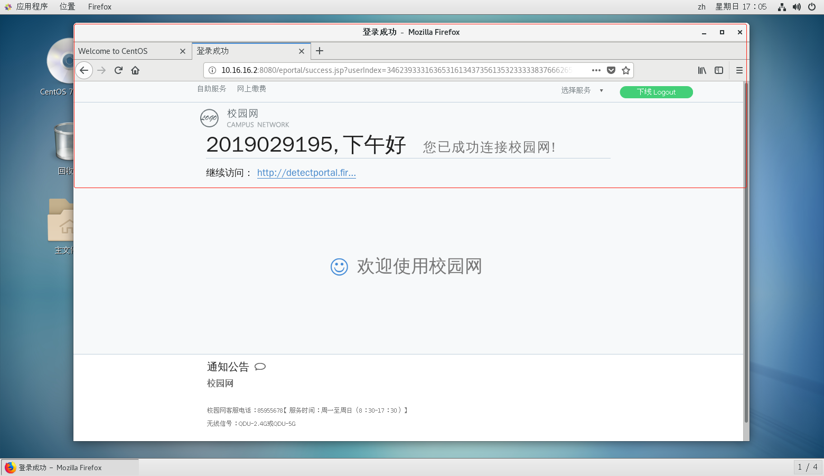
Task: Minimize the Firefox window
Action: tap(704, 32)
